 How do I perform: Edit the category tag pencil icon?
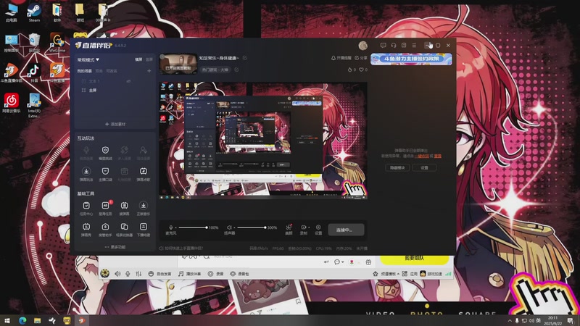[x=236, y=70]
